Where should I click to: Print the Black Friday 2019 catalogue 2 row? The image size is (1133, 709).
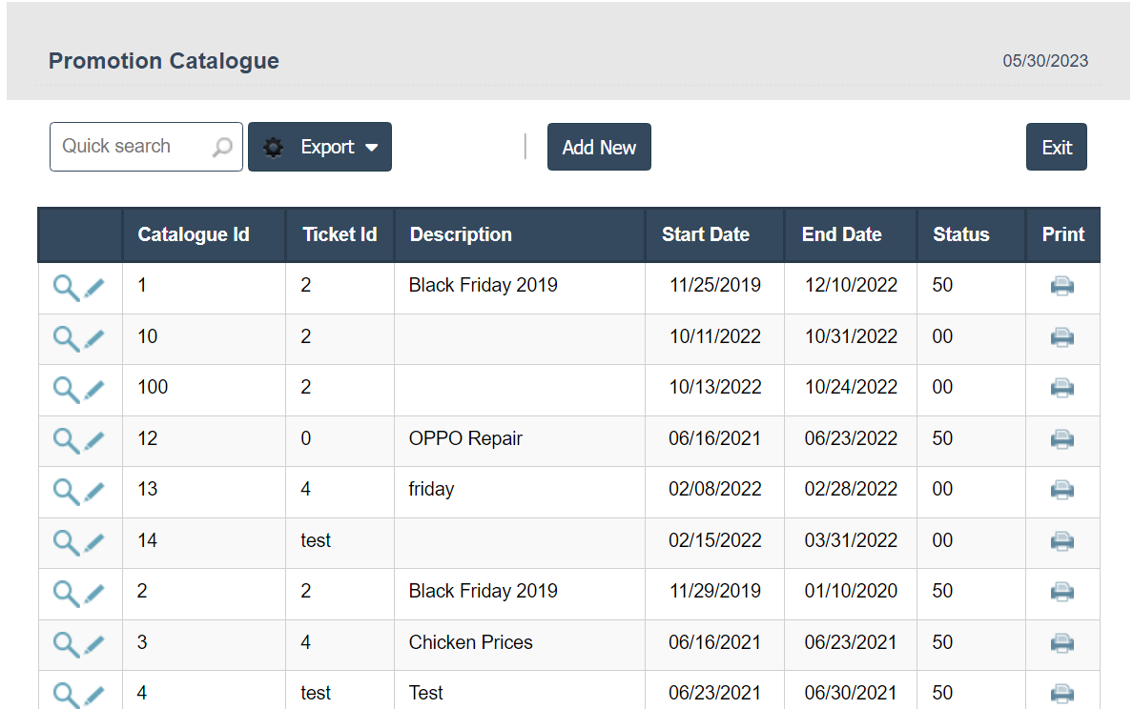click(x=1061, y=592)
